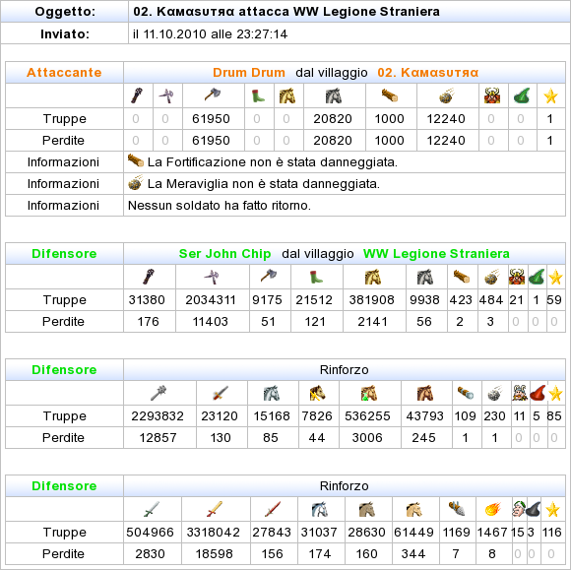Click Roman legionnaire icon above 504966
Screen dimensions: 571x570
point(152,509)
